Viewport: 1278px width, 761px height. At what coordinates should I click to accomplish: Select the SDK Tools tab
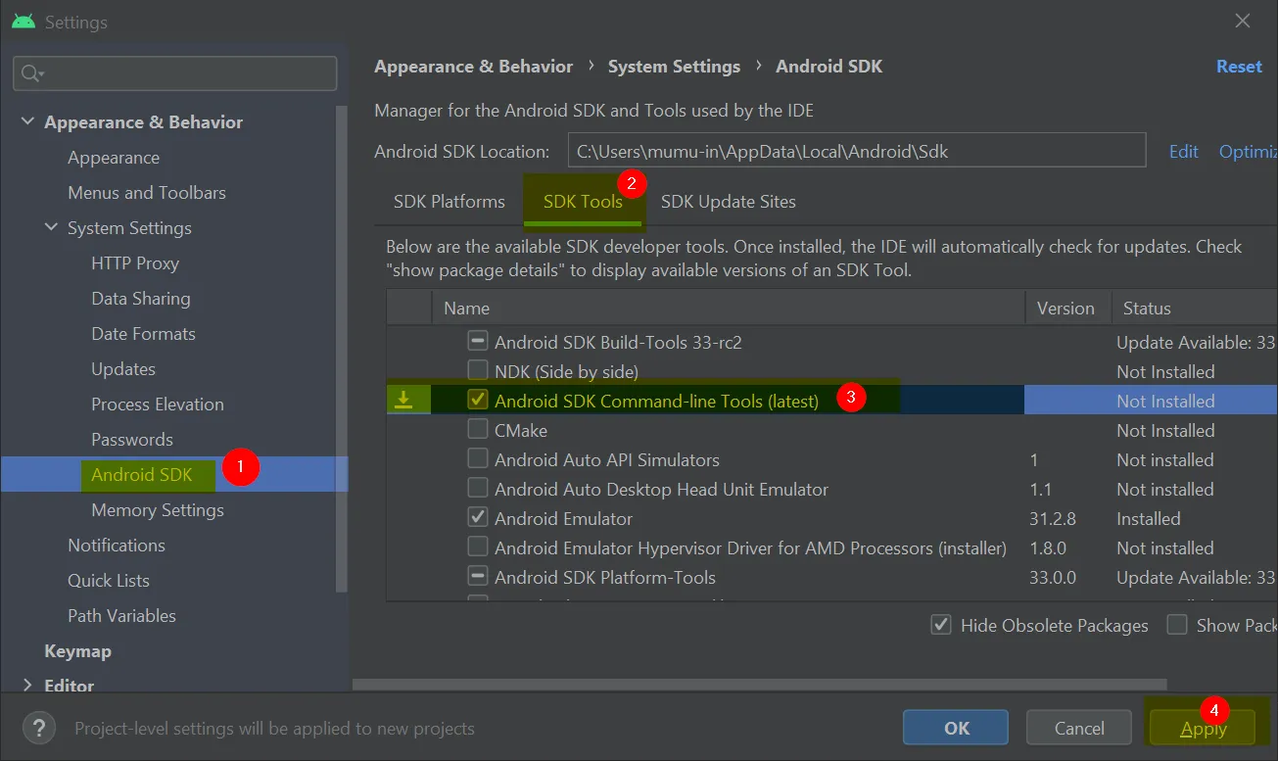click(x=583, y=202)
